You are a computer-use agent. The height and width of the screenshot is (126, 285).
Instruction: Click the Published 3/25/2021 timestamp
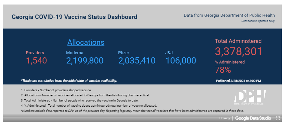click(x=238, y=81)
